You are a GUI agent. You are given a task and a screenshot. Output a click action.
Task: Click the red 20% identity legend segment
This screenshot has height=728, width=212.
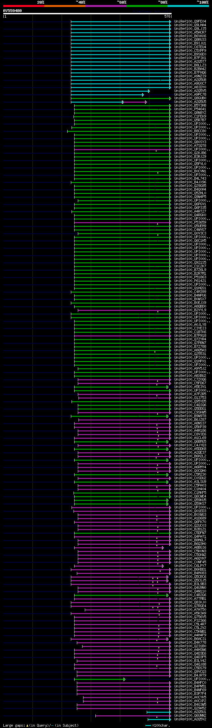[24, 6]
